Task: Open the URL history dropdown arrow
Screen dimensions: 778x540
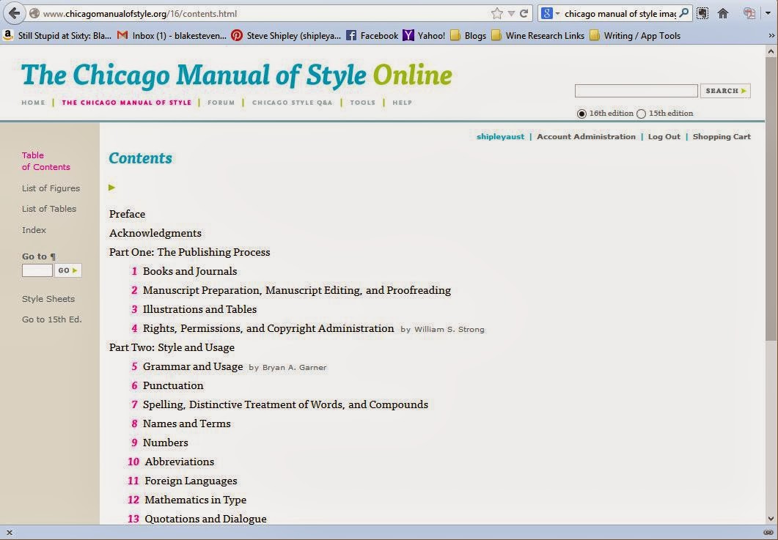Action: [x=511, y=14]
